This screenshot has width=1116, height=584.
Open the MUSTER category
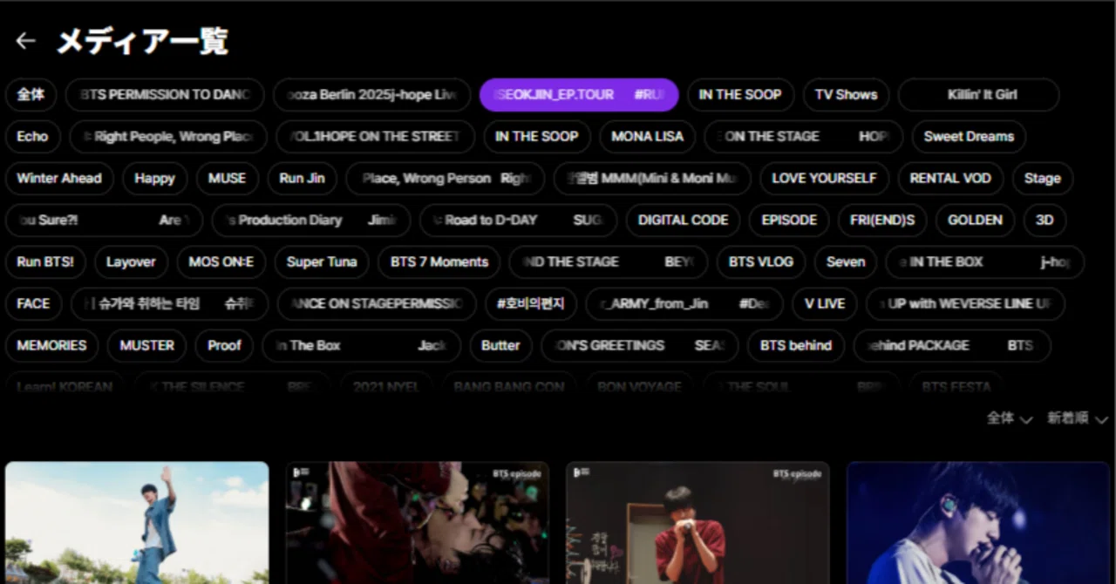[x=146, y=345]
